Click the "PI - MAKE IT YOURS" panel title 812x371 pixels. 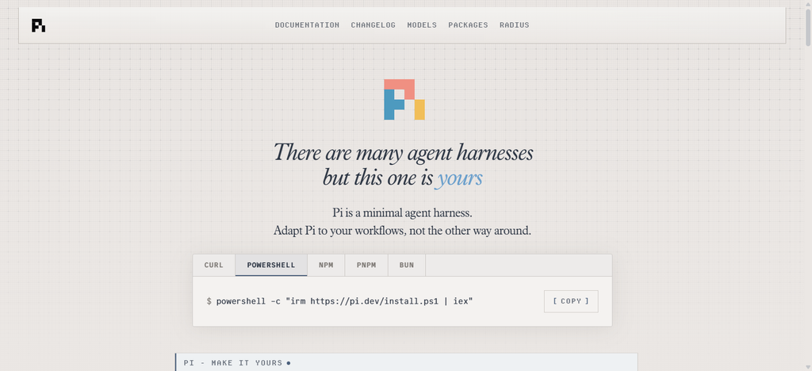[233, 363]
